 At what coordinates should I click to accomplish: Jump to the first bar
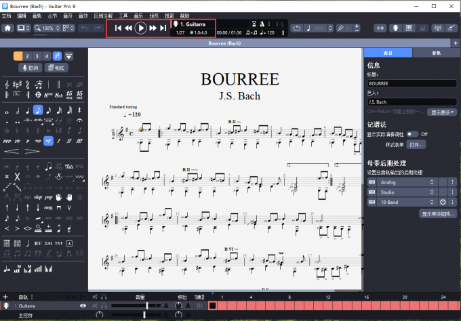[118, 28]
